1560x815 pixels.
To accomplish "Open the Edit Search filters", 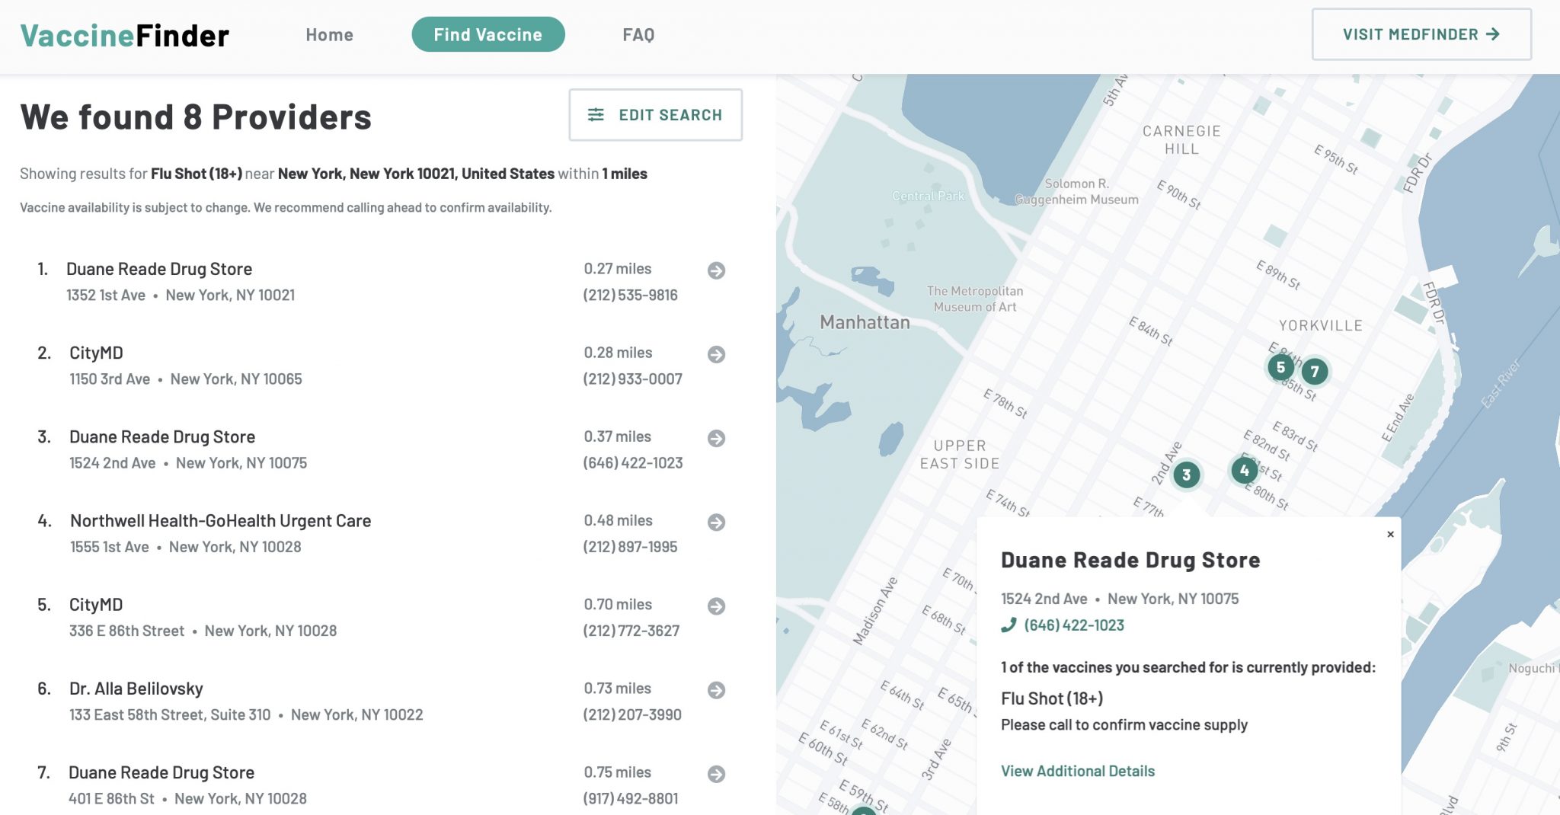I will click(655, 115).
